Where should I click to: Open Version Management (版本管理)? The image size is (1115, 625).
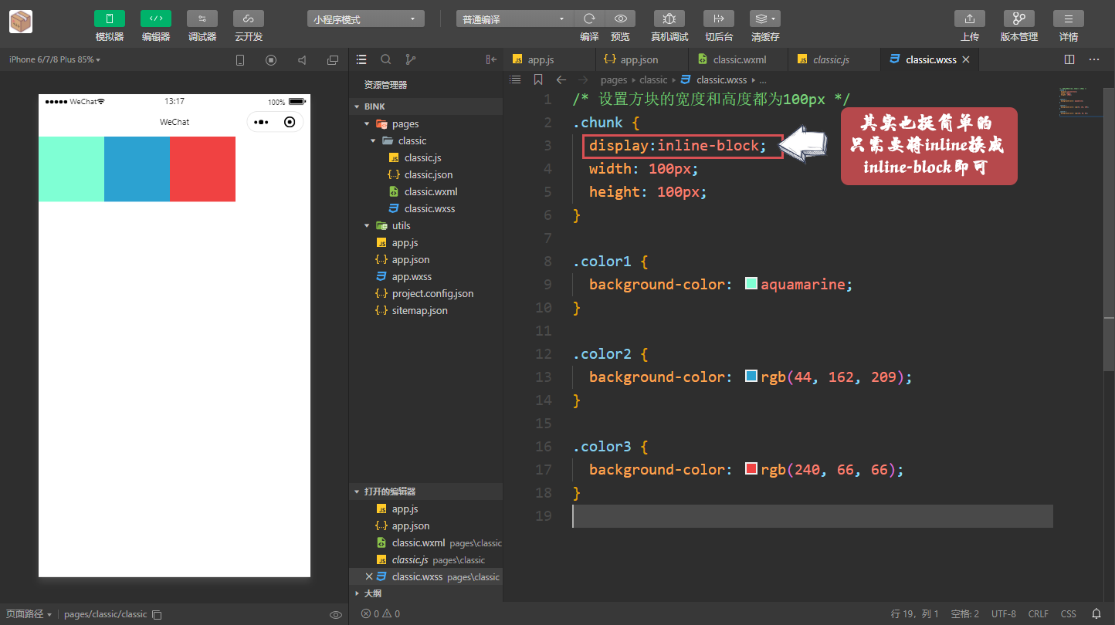pos(1018,19)
